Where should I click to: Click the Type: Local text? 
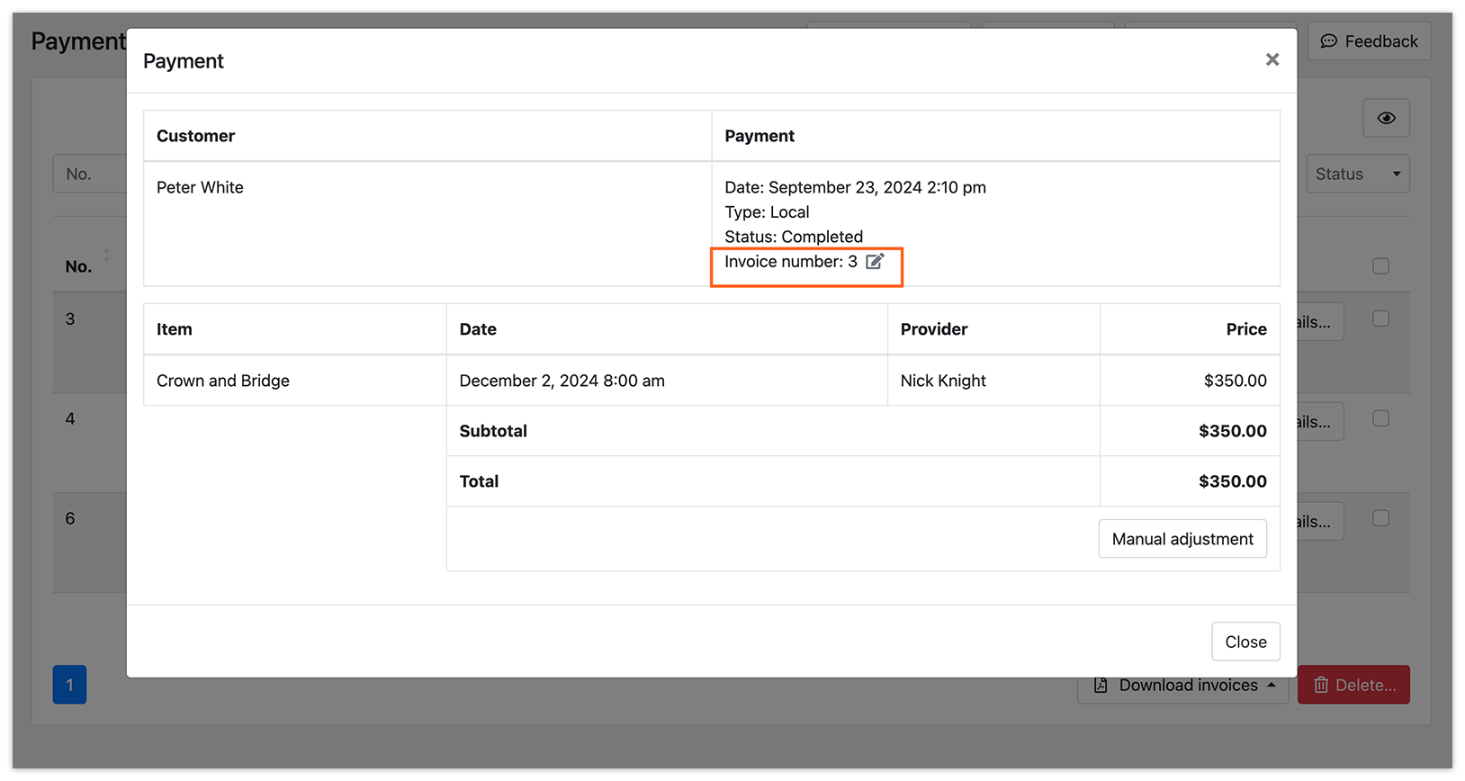(767, 212)
